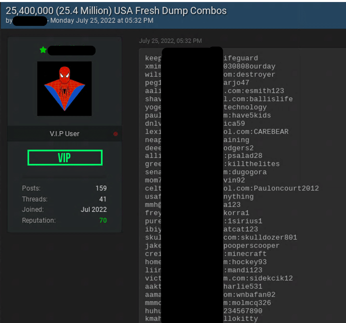The image size is (346, 323).
Task: Open the Spider-Man avatar image
Action: [65, 89]
